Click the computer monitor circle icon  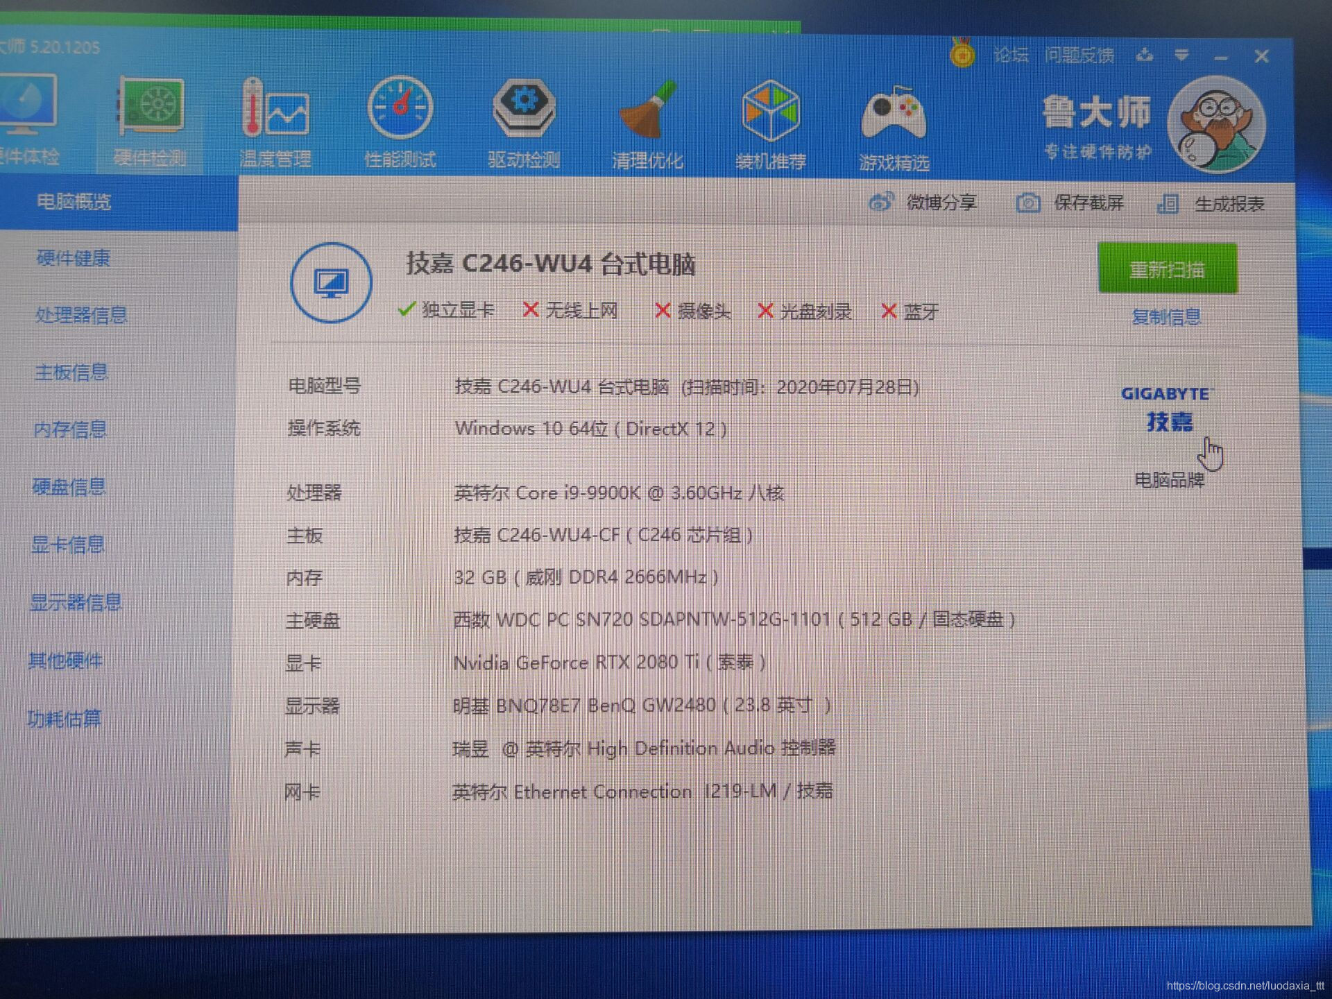(x=332, y=282)
